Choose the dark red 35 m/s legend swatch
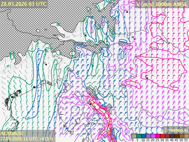This screenshot has height=142, width=189. tap(167, 136)
